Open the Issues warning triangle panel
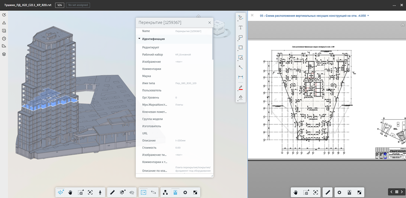The height and width of the screenshot is (198, 406). point(4,23)
